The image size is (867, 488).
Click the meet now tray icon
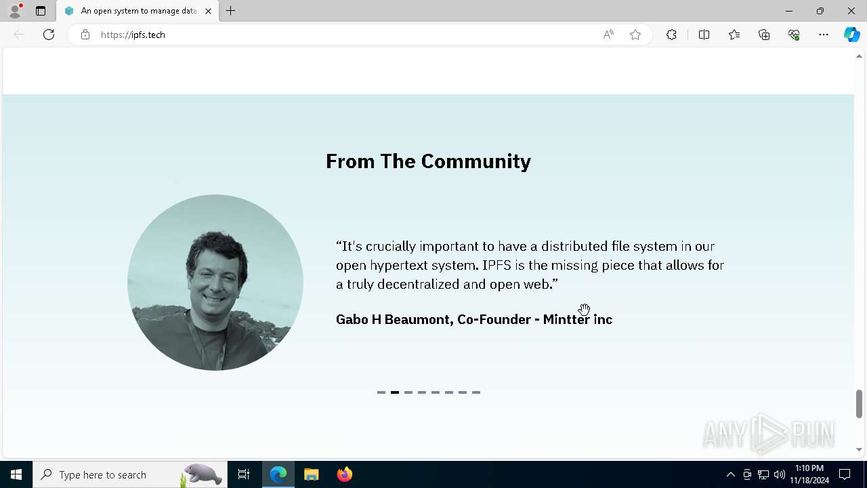pos(747,474)
